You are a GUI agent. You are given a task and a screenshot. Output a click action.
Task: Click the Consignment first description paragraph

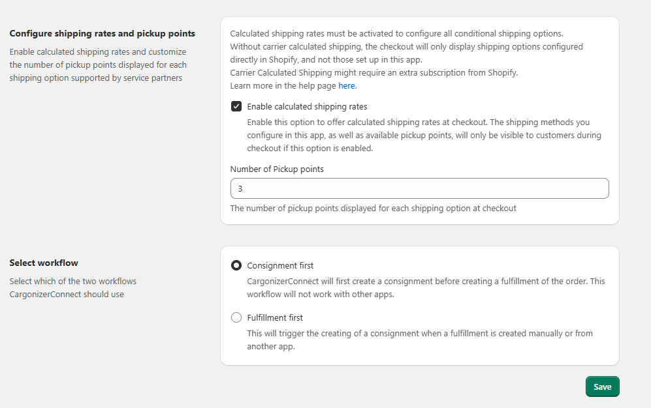click(426, 287)
